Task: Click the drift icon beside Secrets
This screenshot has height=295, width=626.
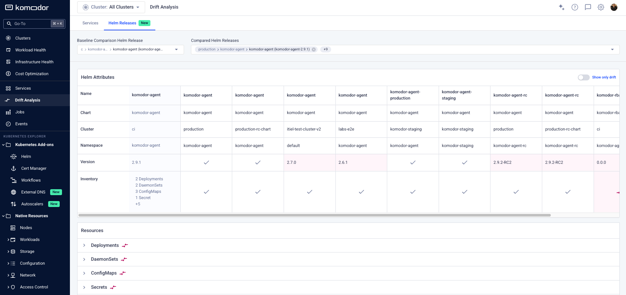Action: [x=113, y=287]
